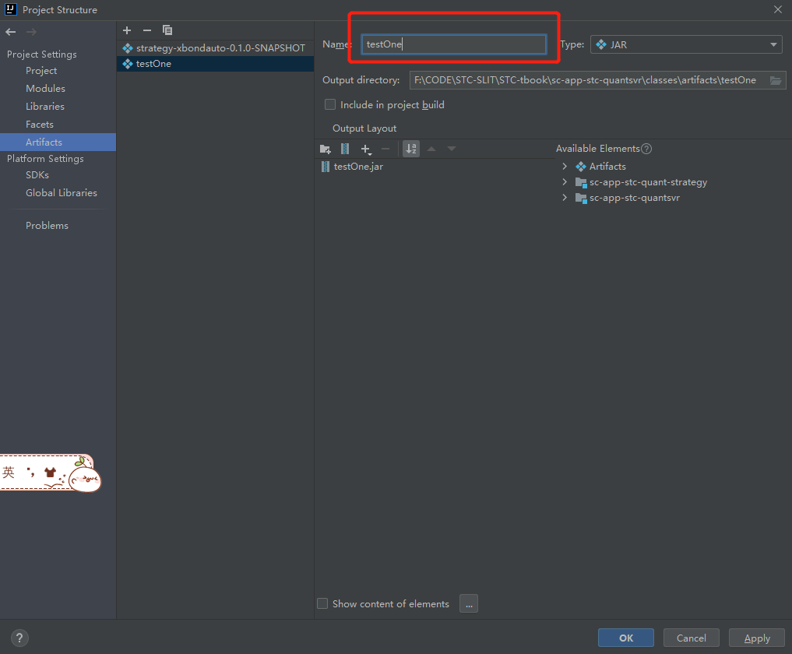Click the IntelliJ IDEA logo icon
792x654 pixels.
click(x=11, y=9)
